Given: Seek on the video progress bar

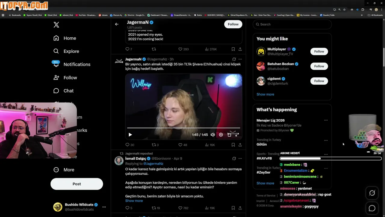Looking at the screenshot, I should (x=183, y=128).
